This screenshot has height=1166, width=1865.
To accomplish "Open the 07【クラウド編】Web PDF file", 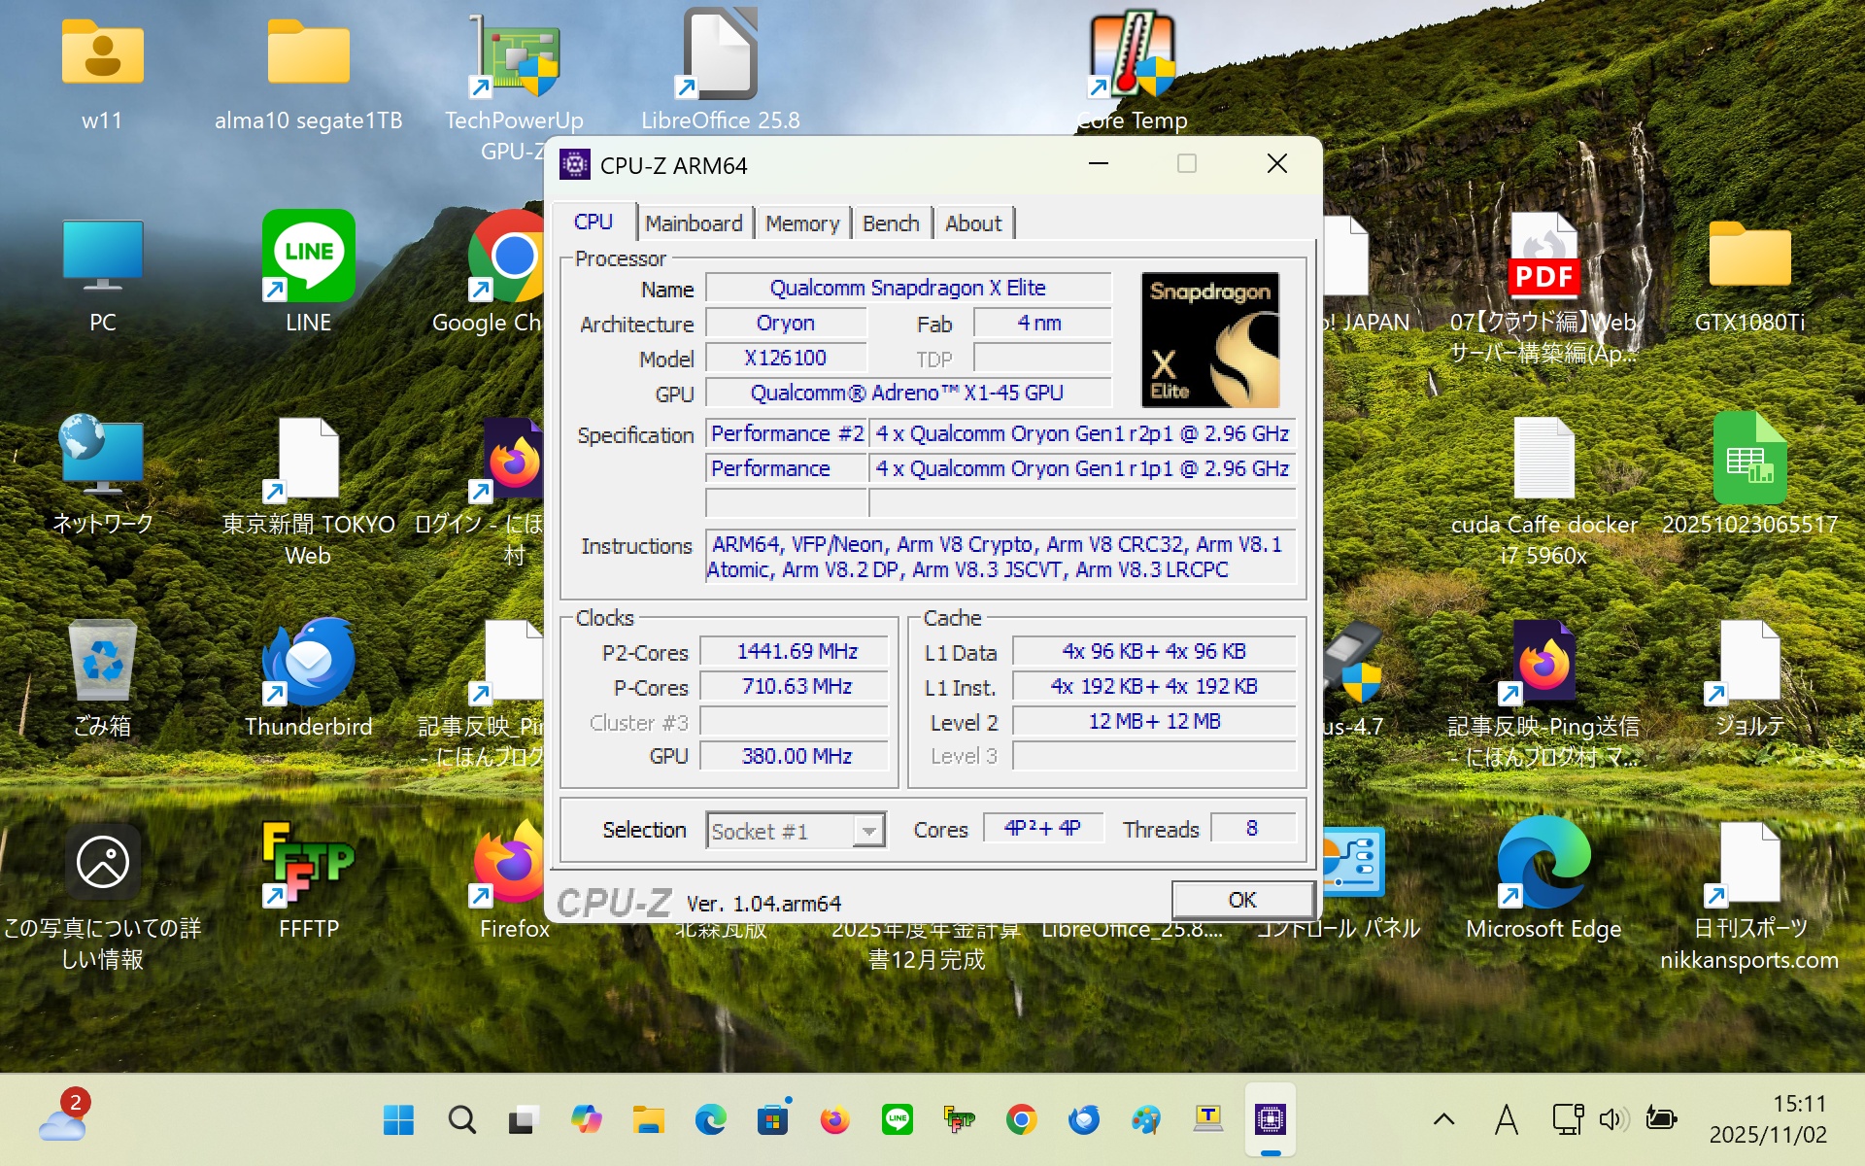I will 1543,289.
